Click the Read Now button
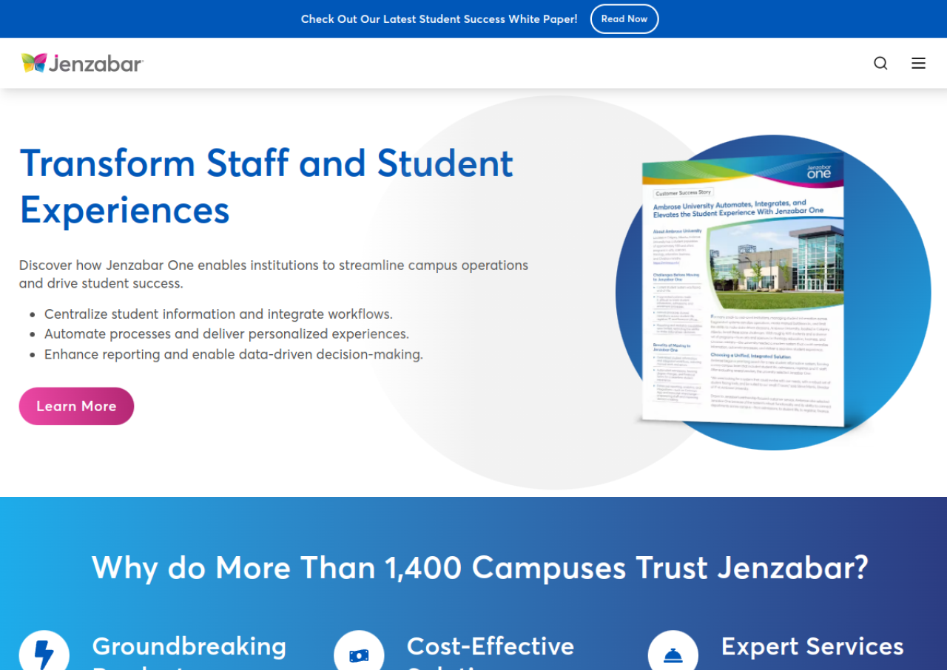This screenshot has width=947, height=670. 624,19
